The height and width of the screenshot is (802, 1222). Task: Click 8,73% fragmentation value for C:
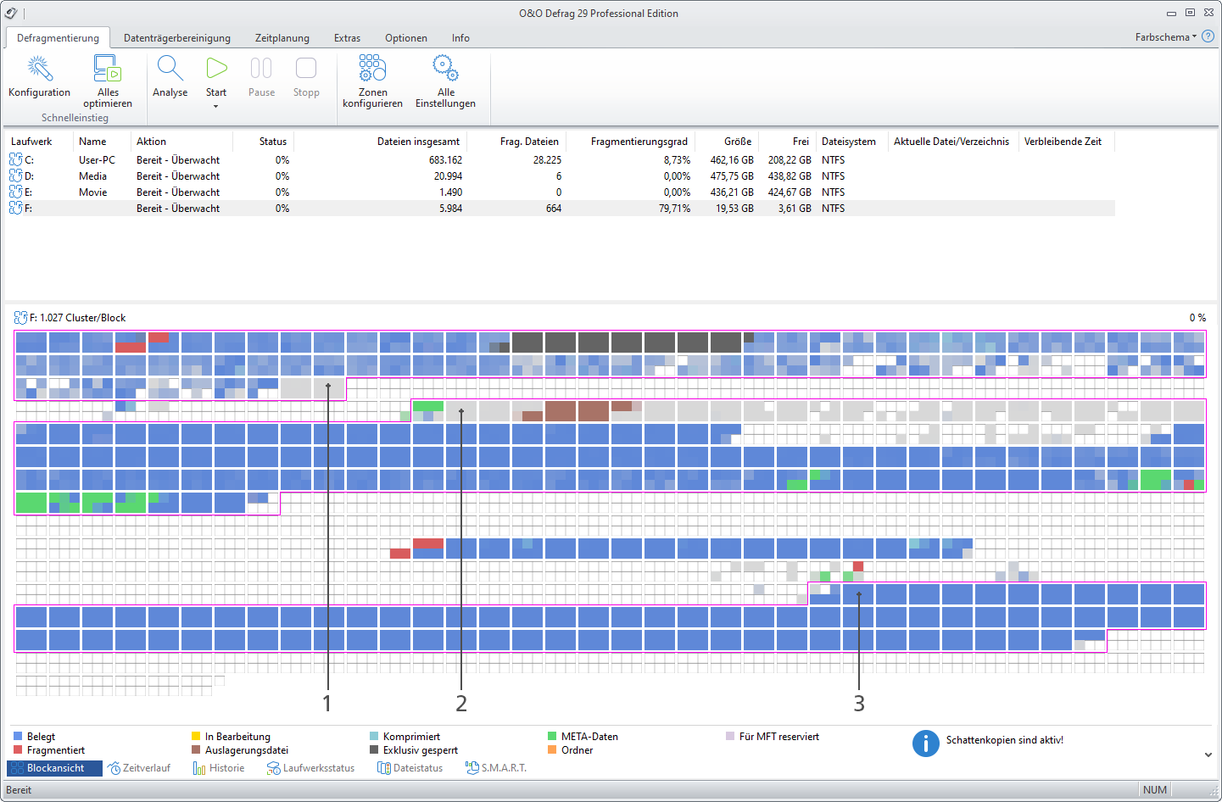(x=677, y=160)
